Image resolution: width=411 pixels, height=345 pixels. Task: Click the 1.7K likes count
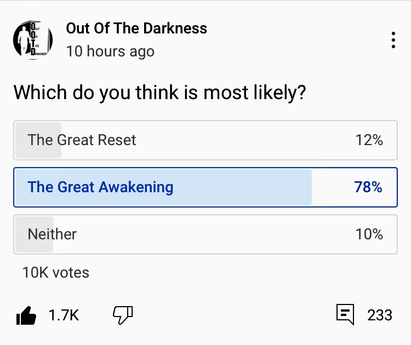coord(64,315)
